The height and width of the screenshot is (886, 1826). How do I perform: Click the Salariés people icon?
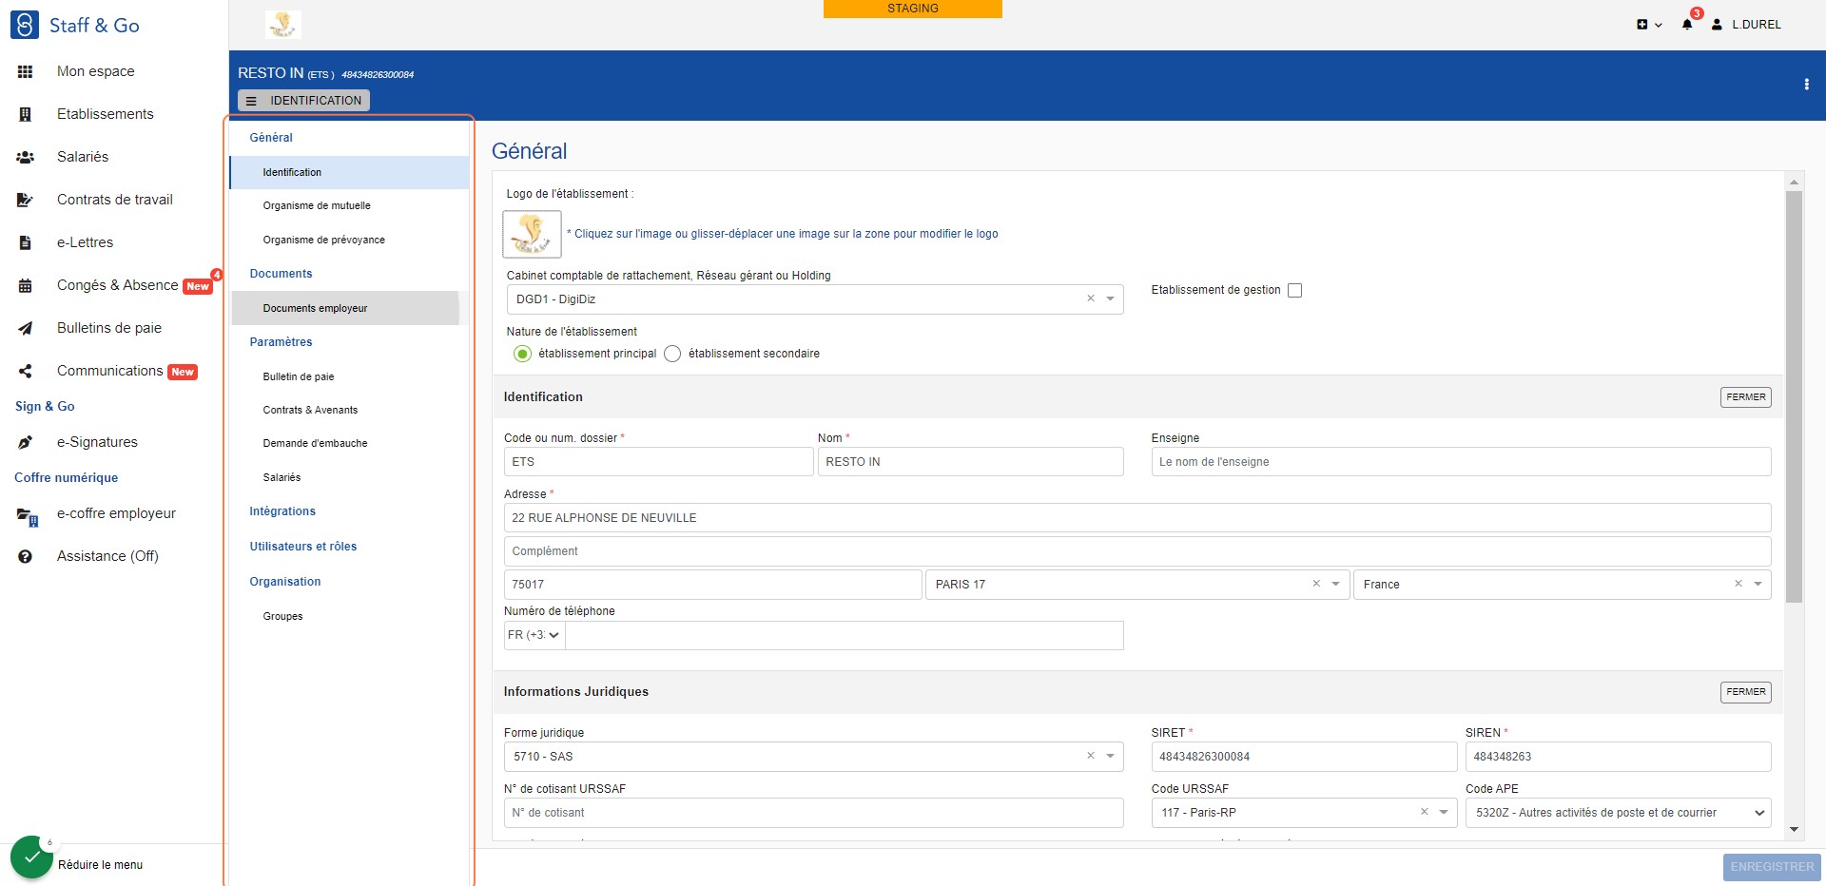(x=26, y=157)
